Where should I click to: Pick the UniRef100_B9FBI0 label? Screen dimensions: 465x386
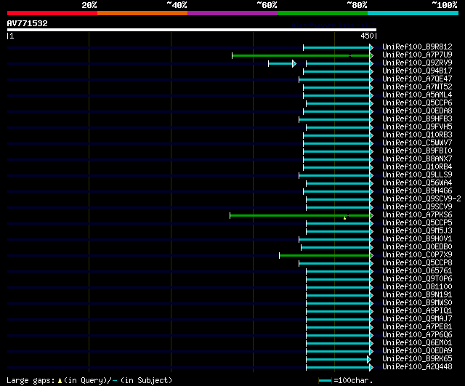tap(417, 150)
